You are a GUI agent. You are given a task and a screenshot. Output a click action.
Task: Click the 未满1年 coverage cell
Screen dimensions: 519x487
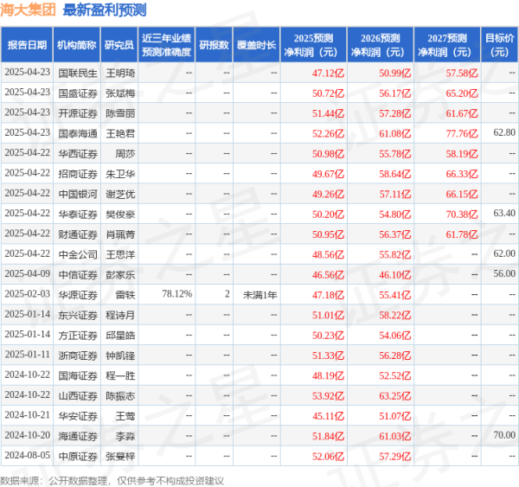point(259,295)
